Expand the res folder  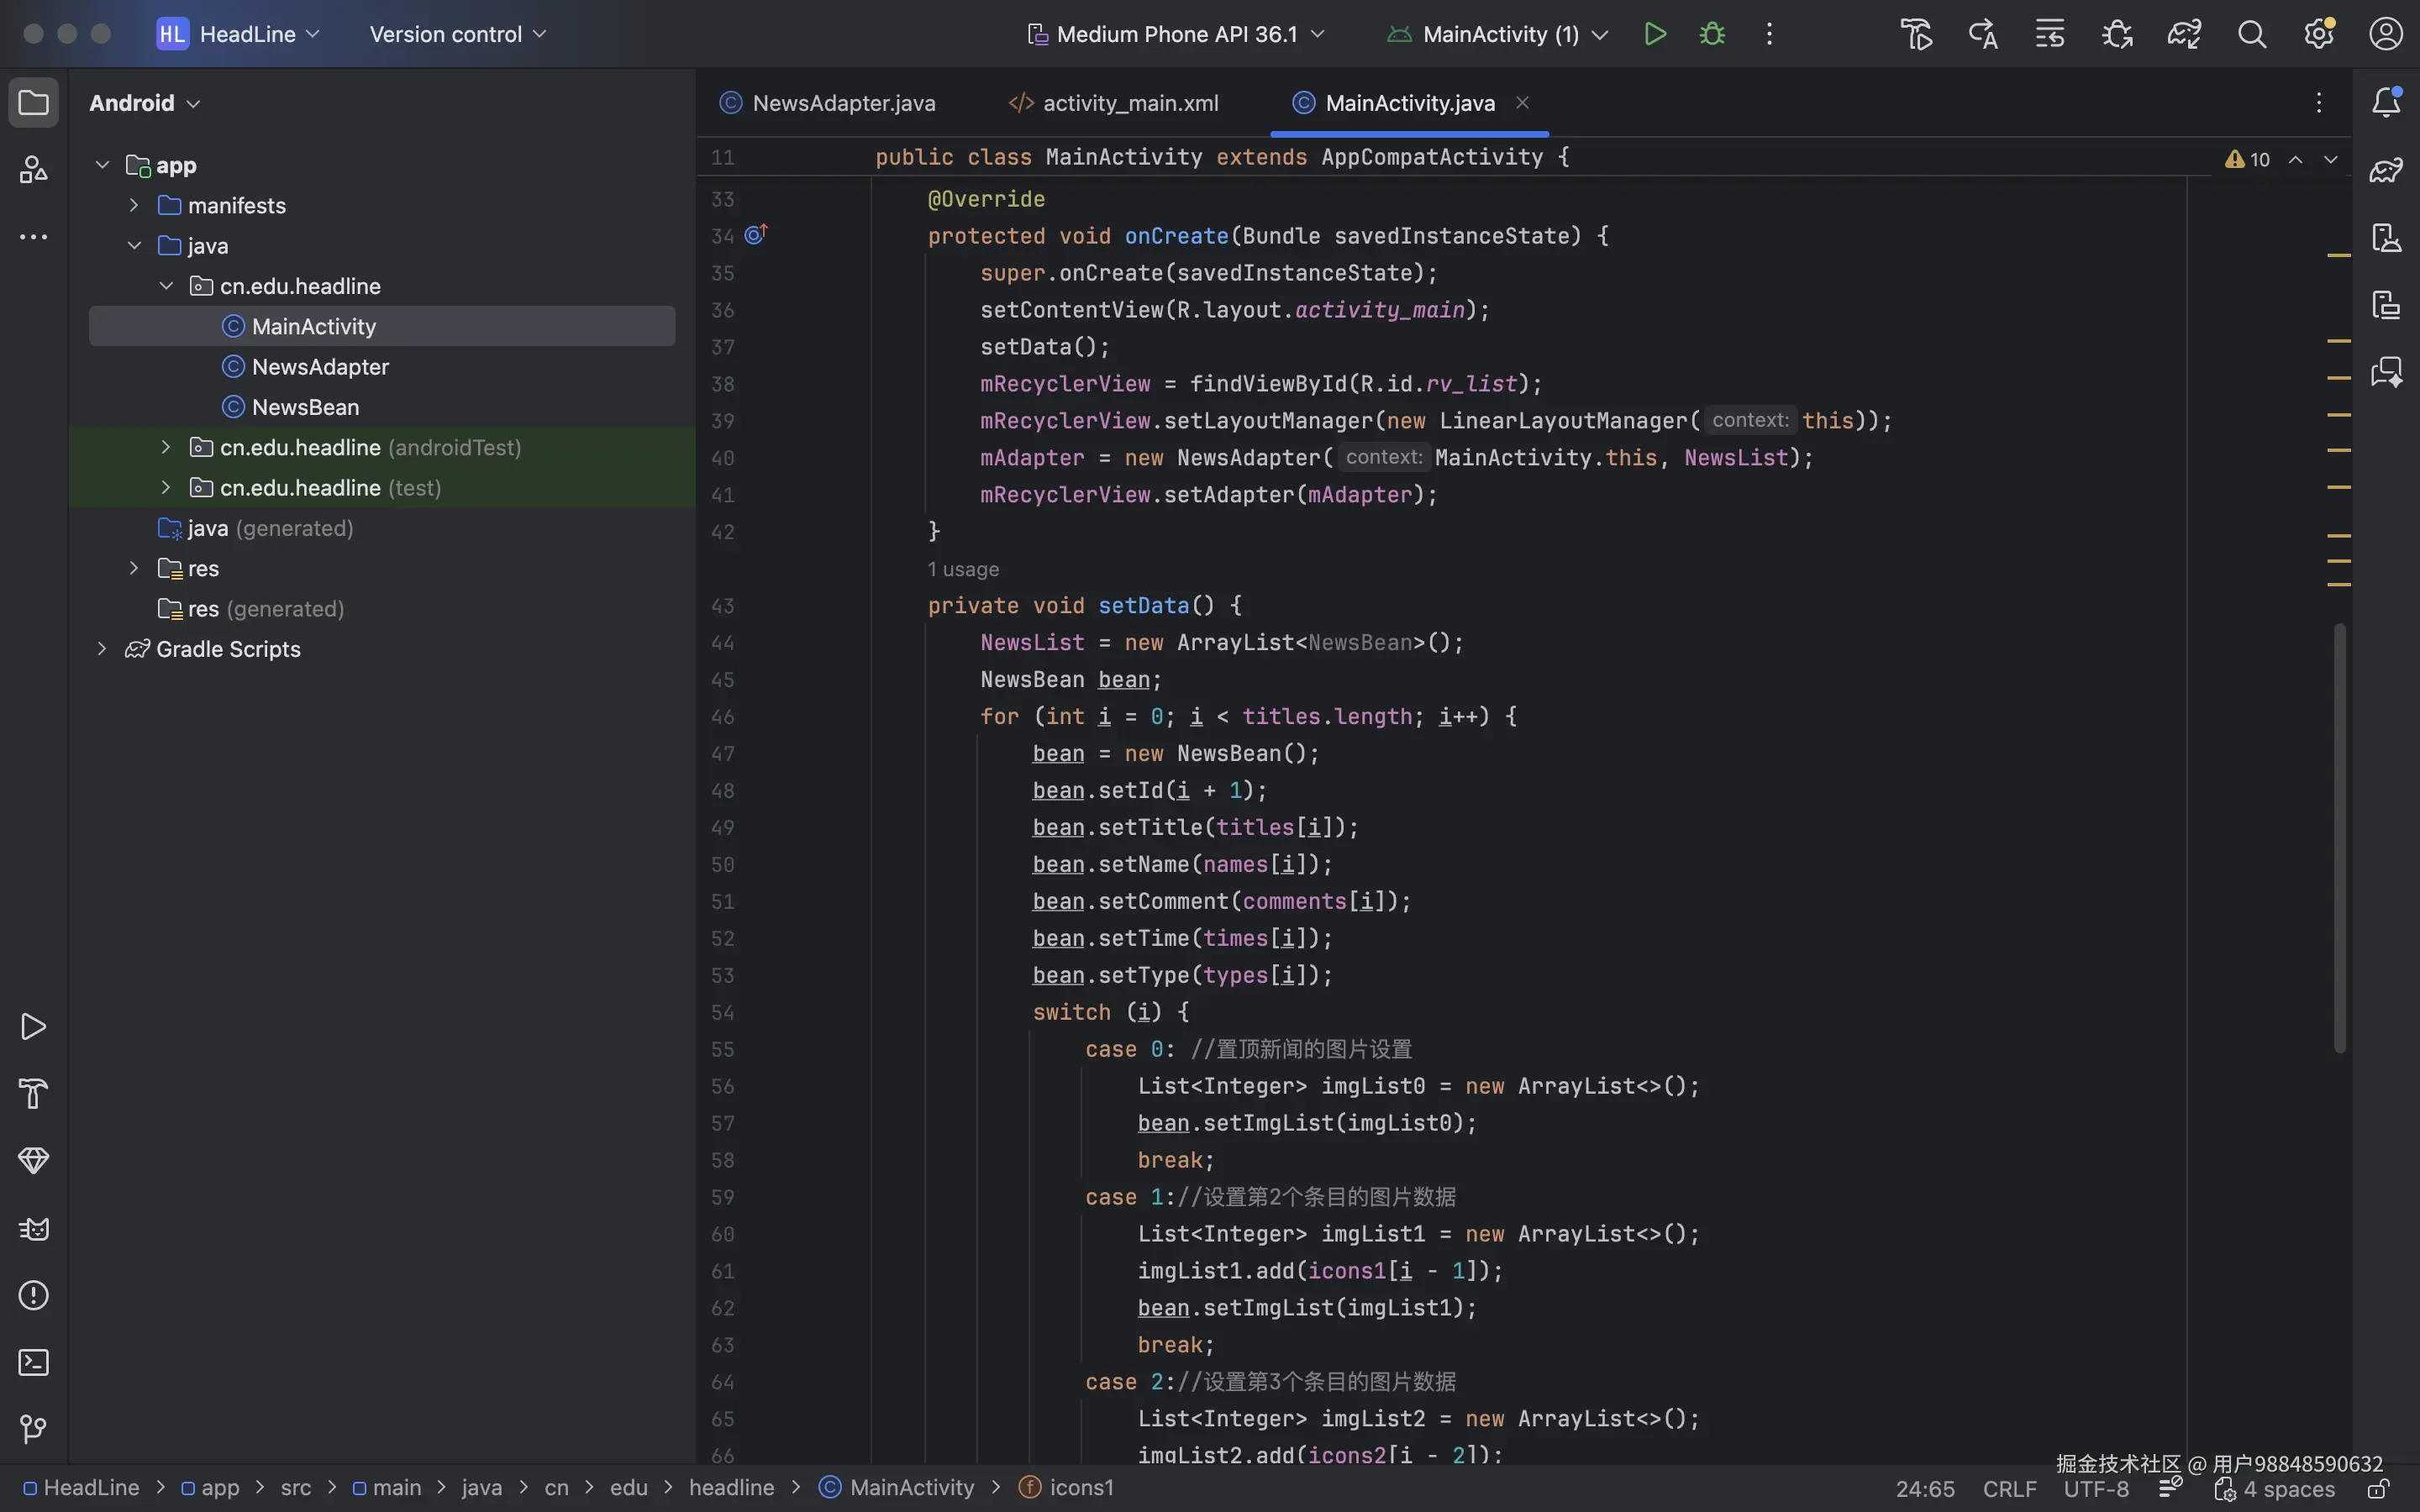134,568
